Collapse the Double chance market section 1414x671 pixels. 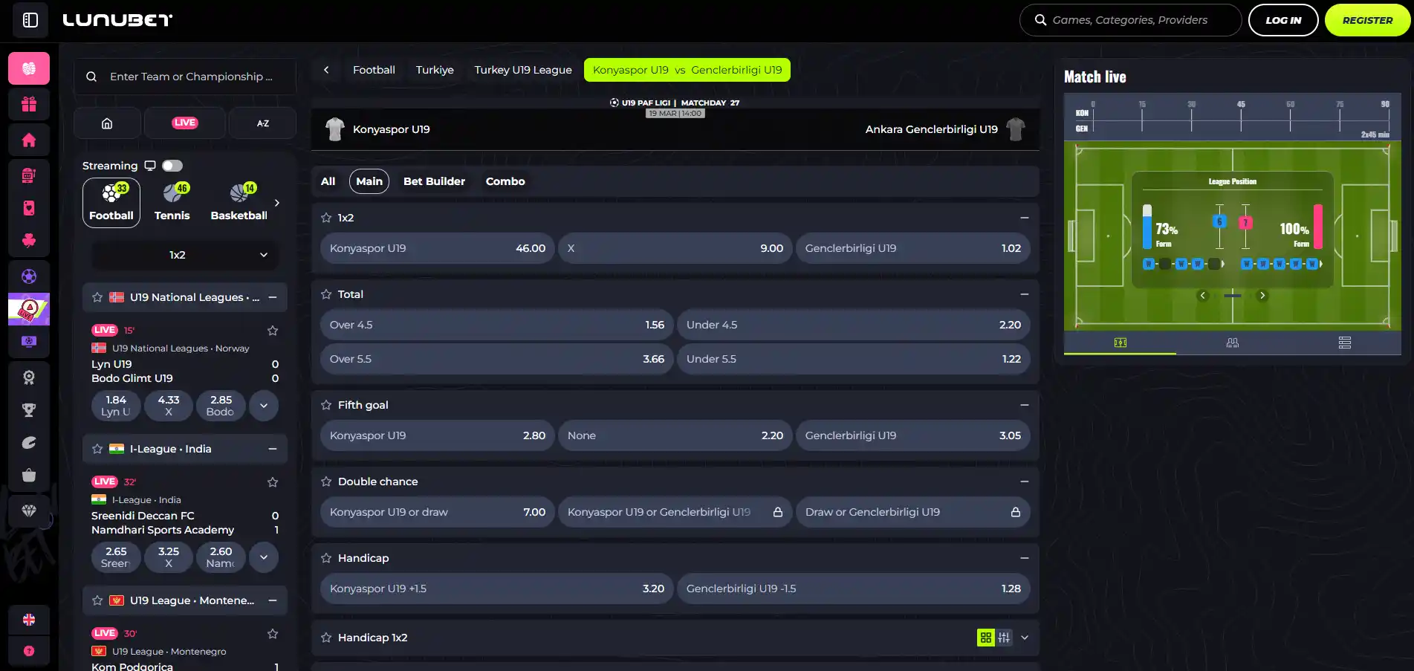pyautogui.click(x=1025, y=482)
